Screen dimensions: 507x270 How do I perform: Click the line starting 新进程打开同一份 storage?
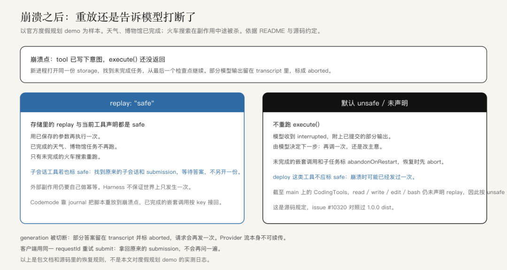coord(181,71)
